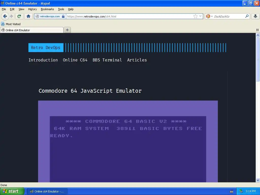Open the Edit menu

(x=12, y=9)
